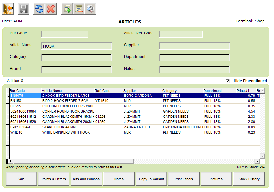The width and height of the screenshot is (274, 192).
Task: Focus the Bar Code input field
Action: (x=65, y=34)
